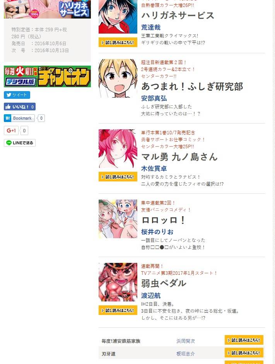Screen dimensions: 275x364
Task: Open the 週刊少年チャンピオン デジタル版 banner
Action: tap(48, 76)
